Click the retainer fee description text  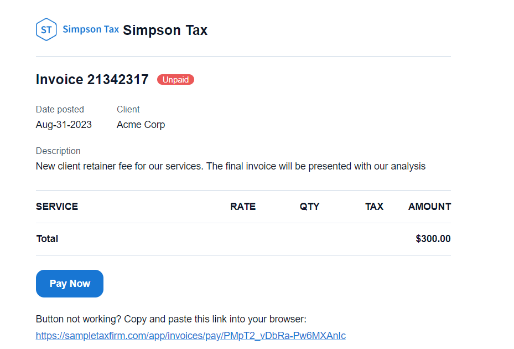click(x=231, y=166)
